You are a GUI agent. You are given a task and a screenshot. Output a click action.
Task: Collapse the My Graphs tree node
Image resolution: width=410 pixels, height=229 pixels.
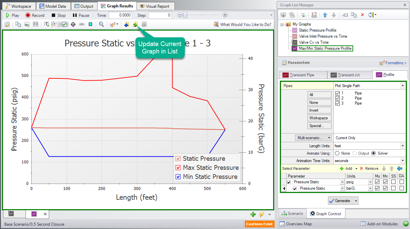click(x=282, y=24)
